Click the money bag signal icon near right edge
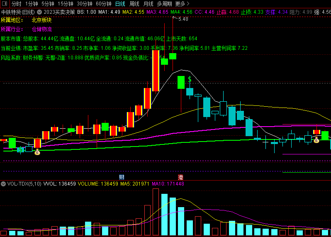Image resolution: width=331 pixels, height=237 pixels. pos(316,139)
